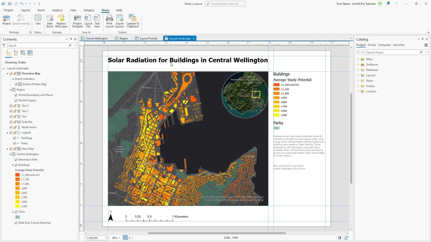431x242 pixels.
Task: Click the ≤500 yellow swatch in Contents
Action: tap(18, 206)
